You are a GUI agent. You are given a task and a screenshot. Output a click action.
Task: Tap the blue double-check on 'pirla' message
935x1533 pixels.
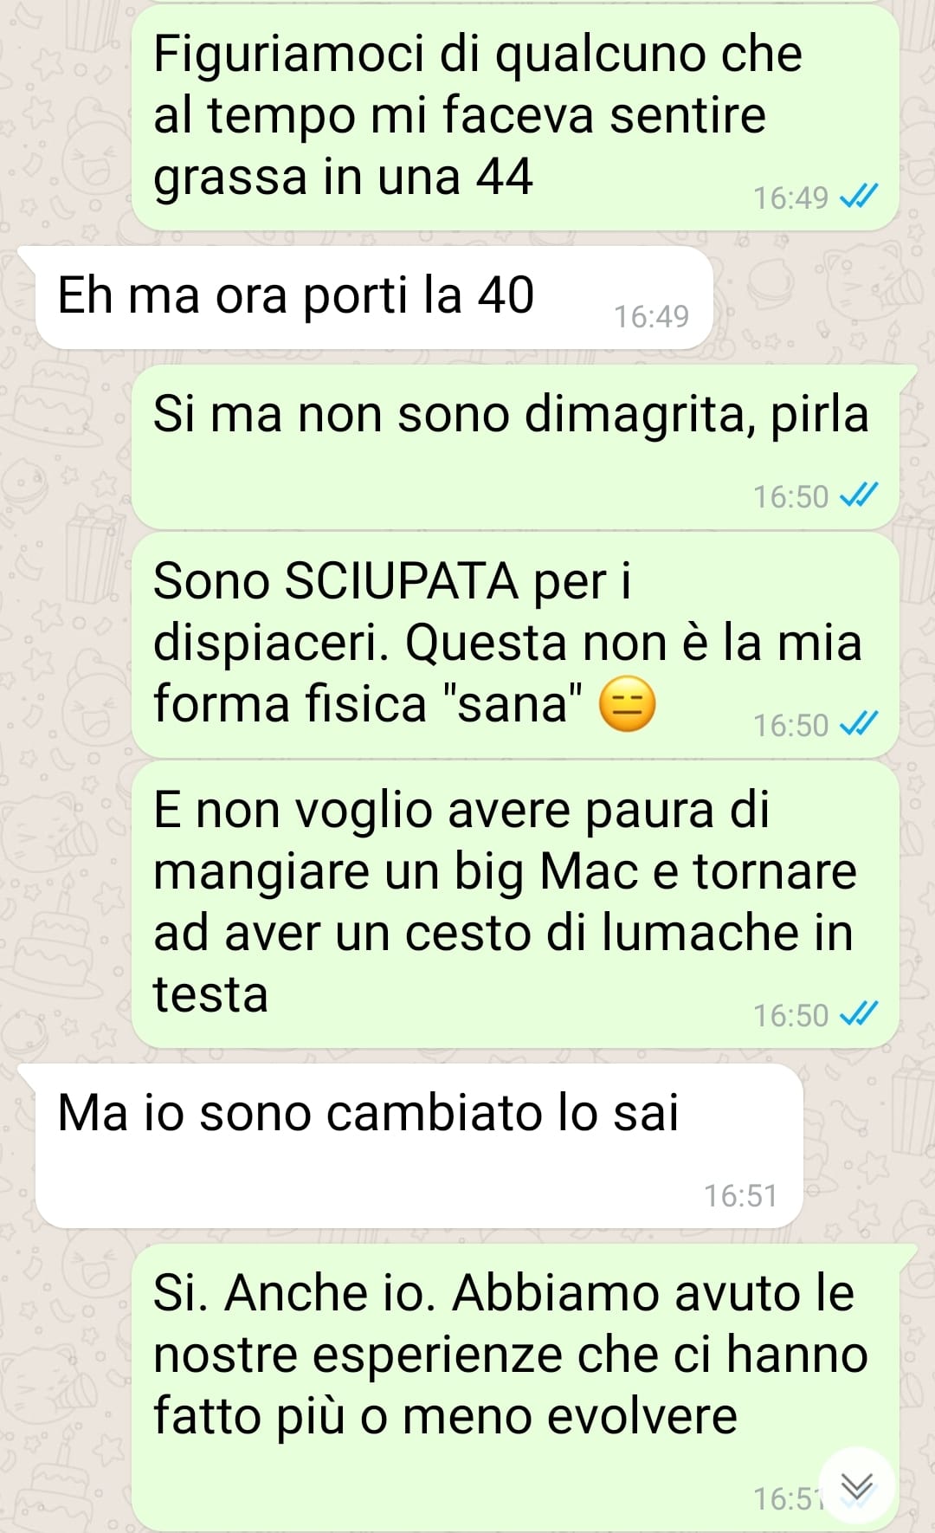[x=860, y=495]
